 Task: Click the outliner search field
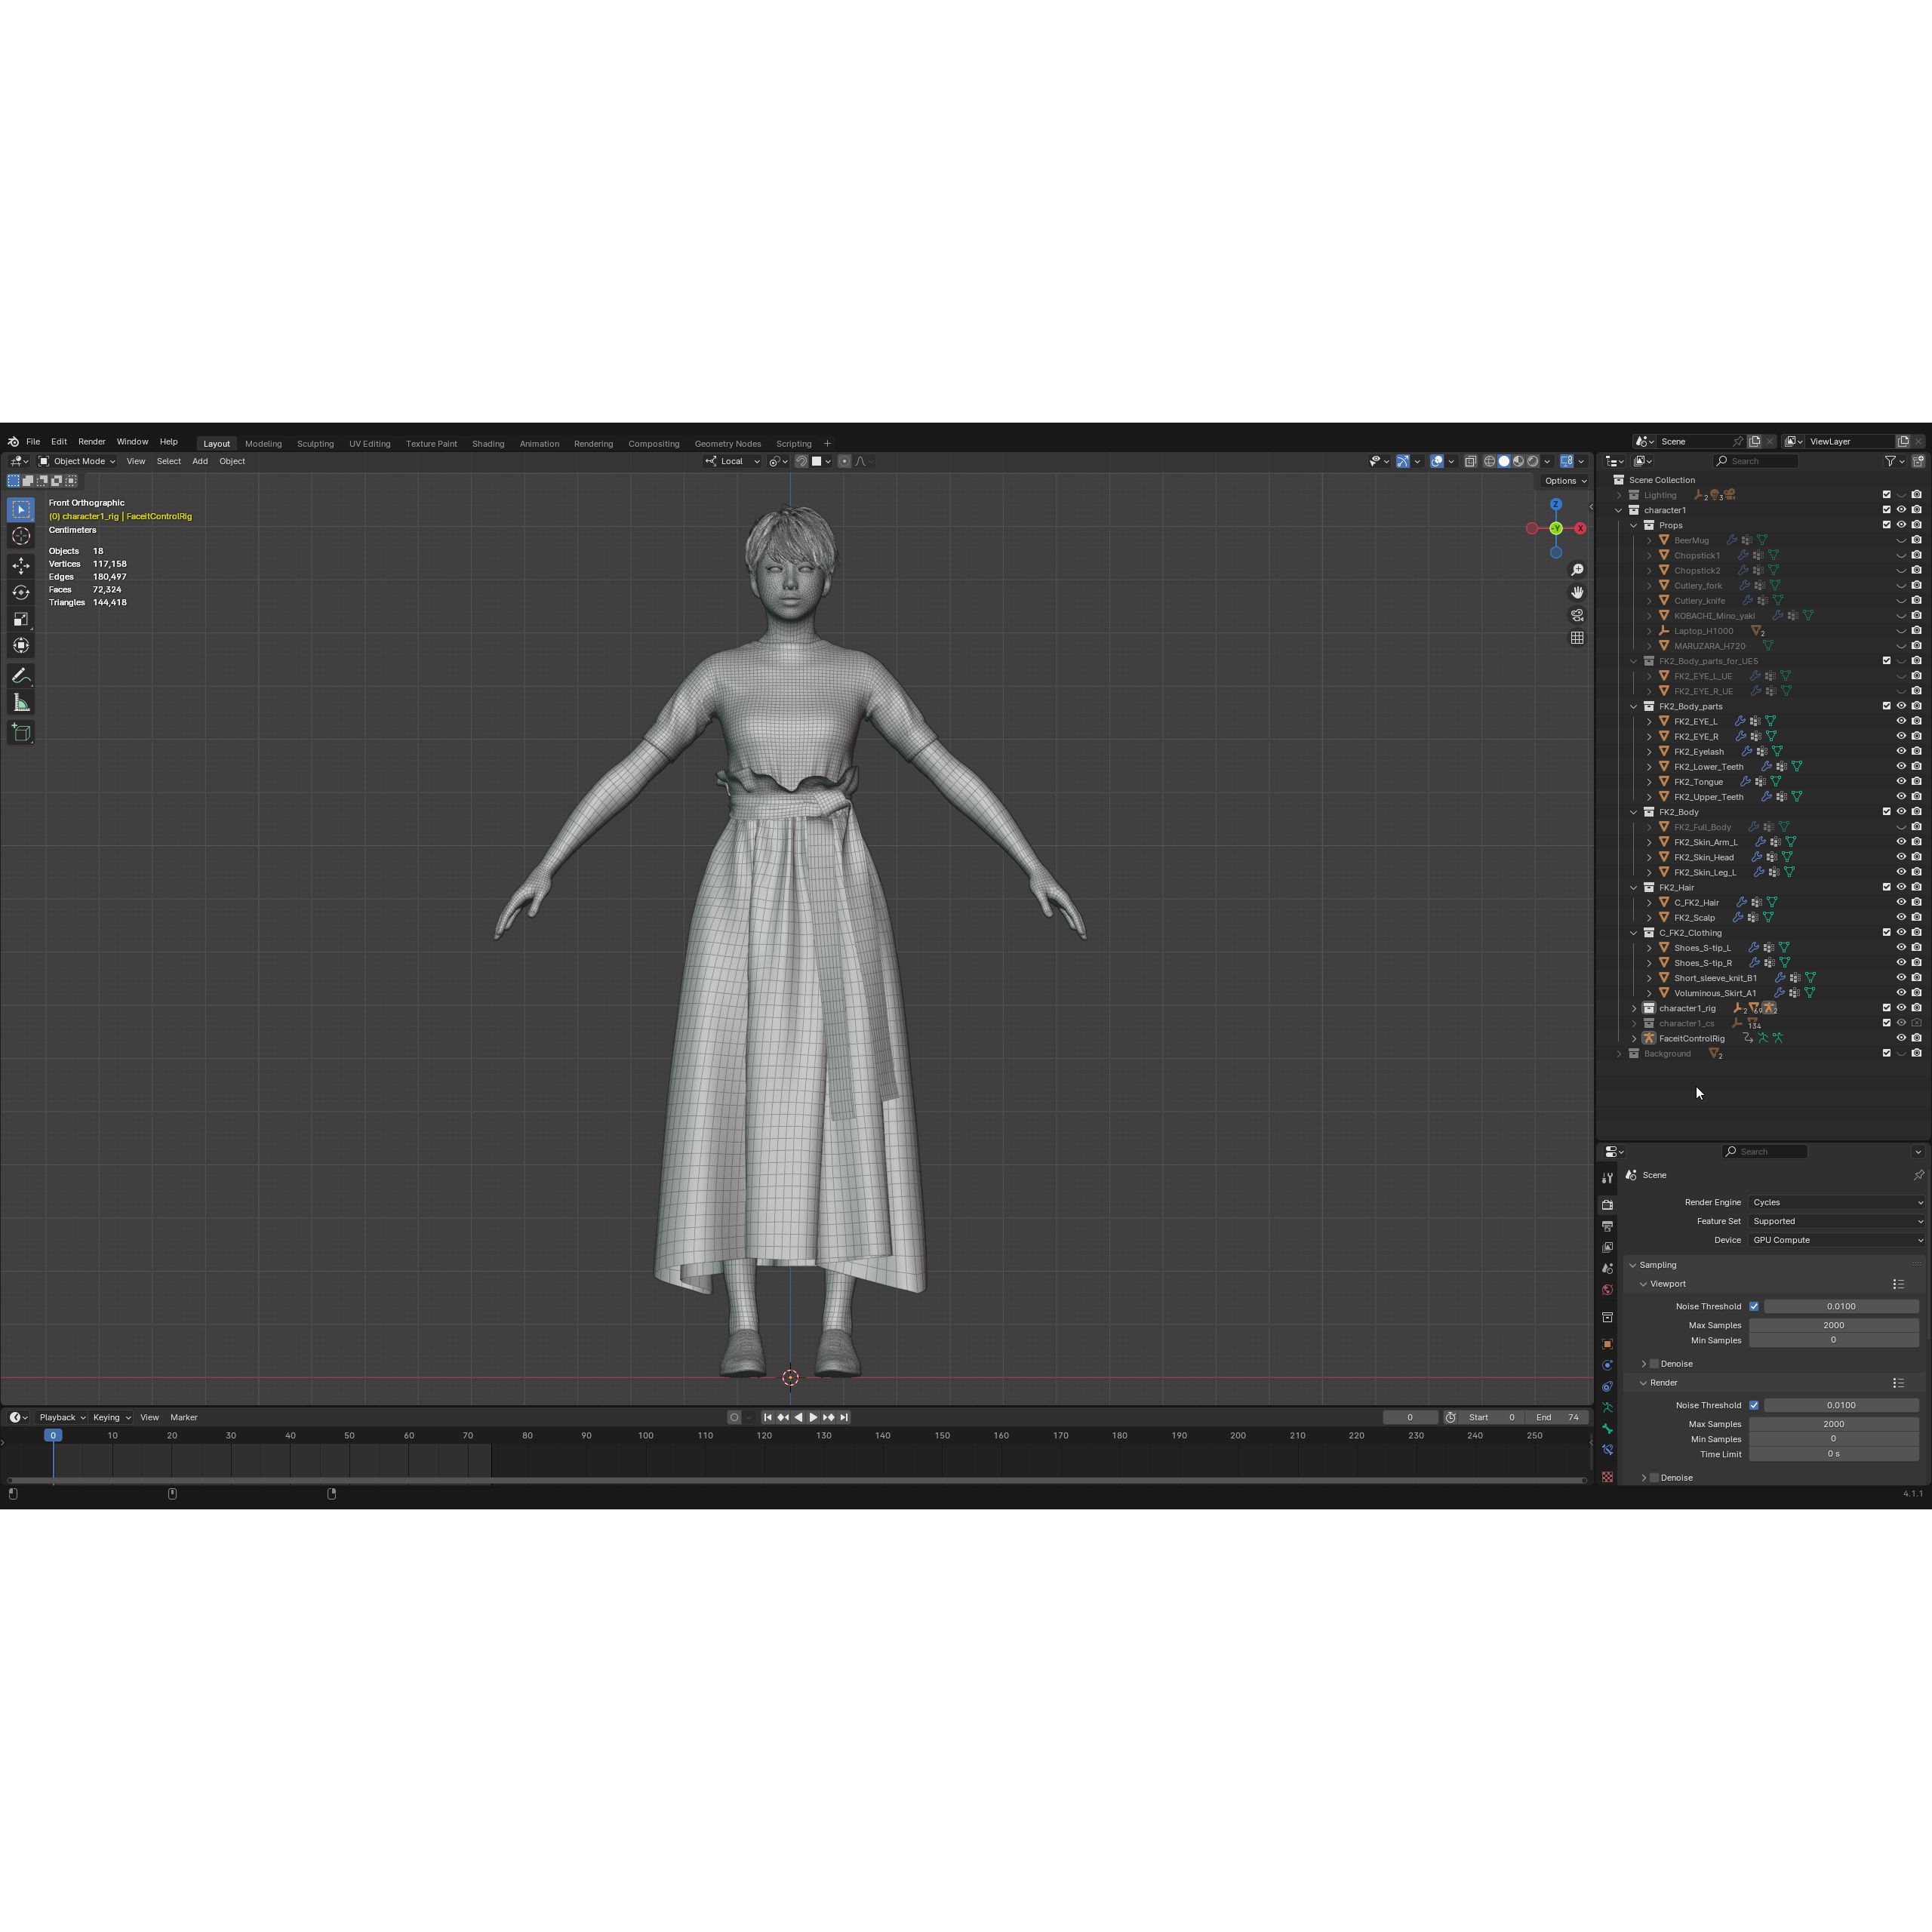1756,461
